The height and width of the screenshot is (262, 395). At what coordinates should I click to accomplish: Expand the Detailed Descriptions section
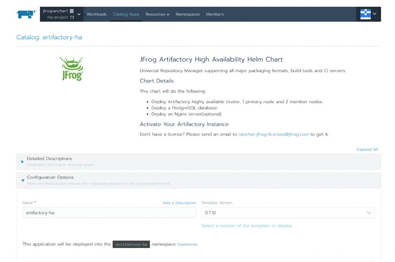22,162
